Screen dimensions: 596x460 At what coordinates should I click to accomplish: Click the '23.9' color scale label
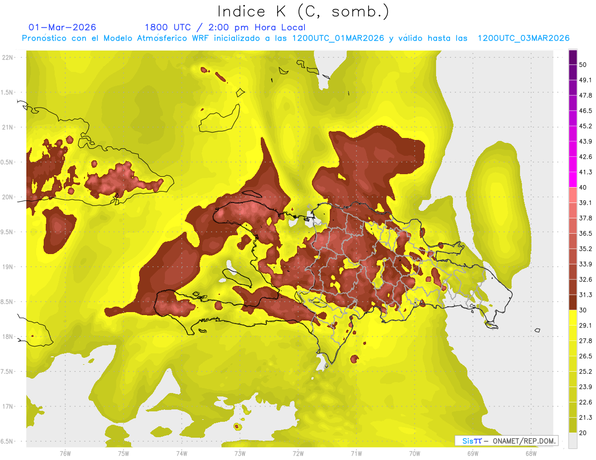(585, 387)
